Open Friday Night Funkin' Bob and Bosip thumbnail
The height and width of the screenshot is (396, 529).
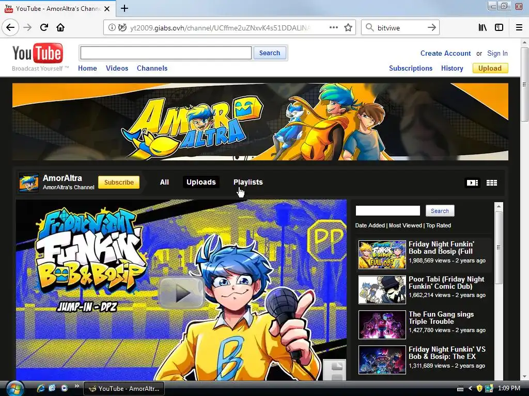pyautogui.click(x=382, y=255)
